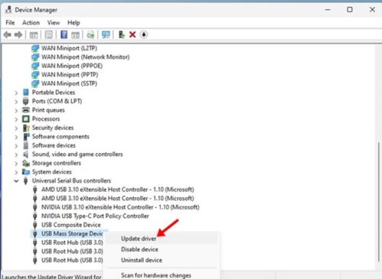The width and height of the screenshot is (382, 279).
Task: Click the Disable device down-arrow toolbar icon
Action: [x=144, y=34]
